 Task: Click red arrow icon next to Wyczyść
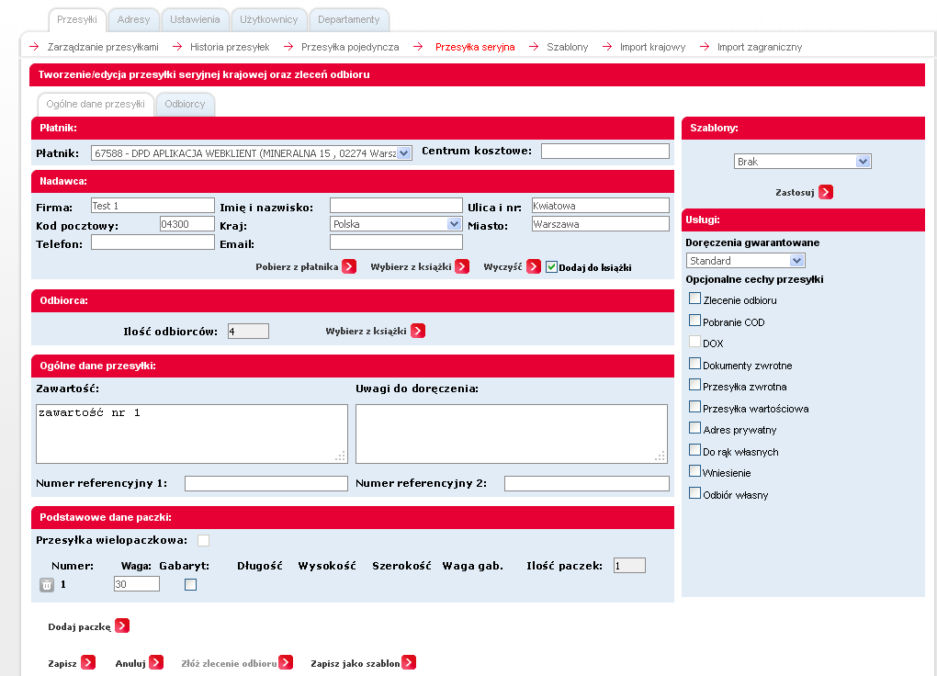534,266
